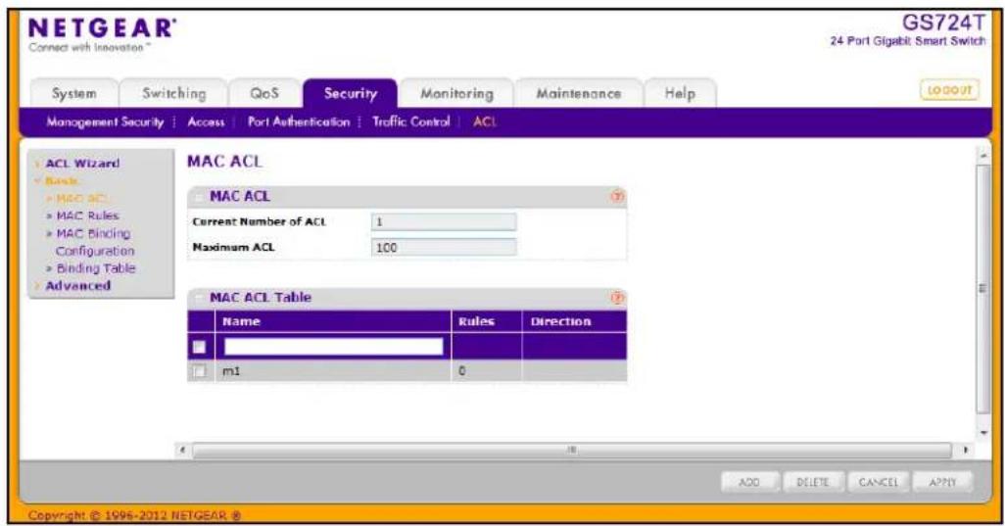Viewport: 1005px width, 526px height.
Task: Open the Switching tab
Action: [x=173, y=93]
